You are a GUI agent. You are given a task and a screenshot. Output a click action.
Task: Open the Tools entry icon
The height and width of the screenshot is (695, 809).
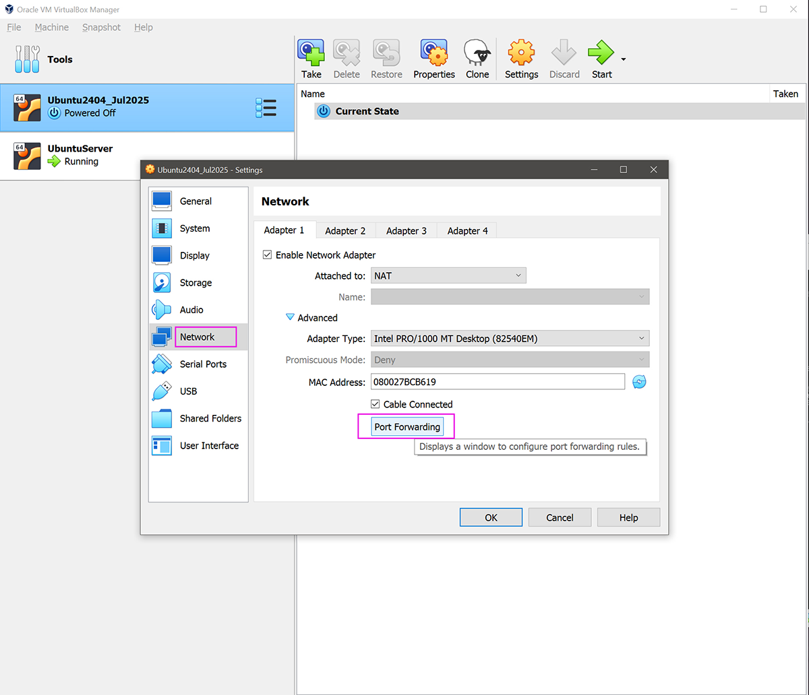click(27, 59)
